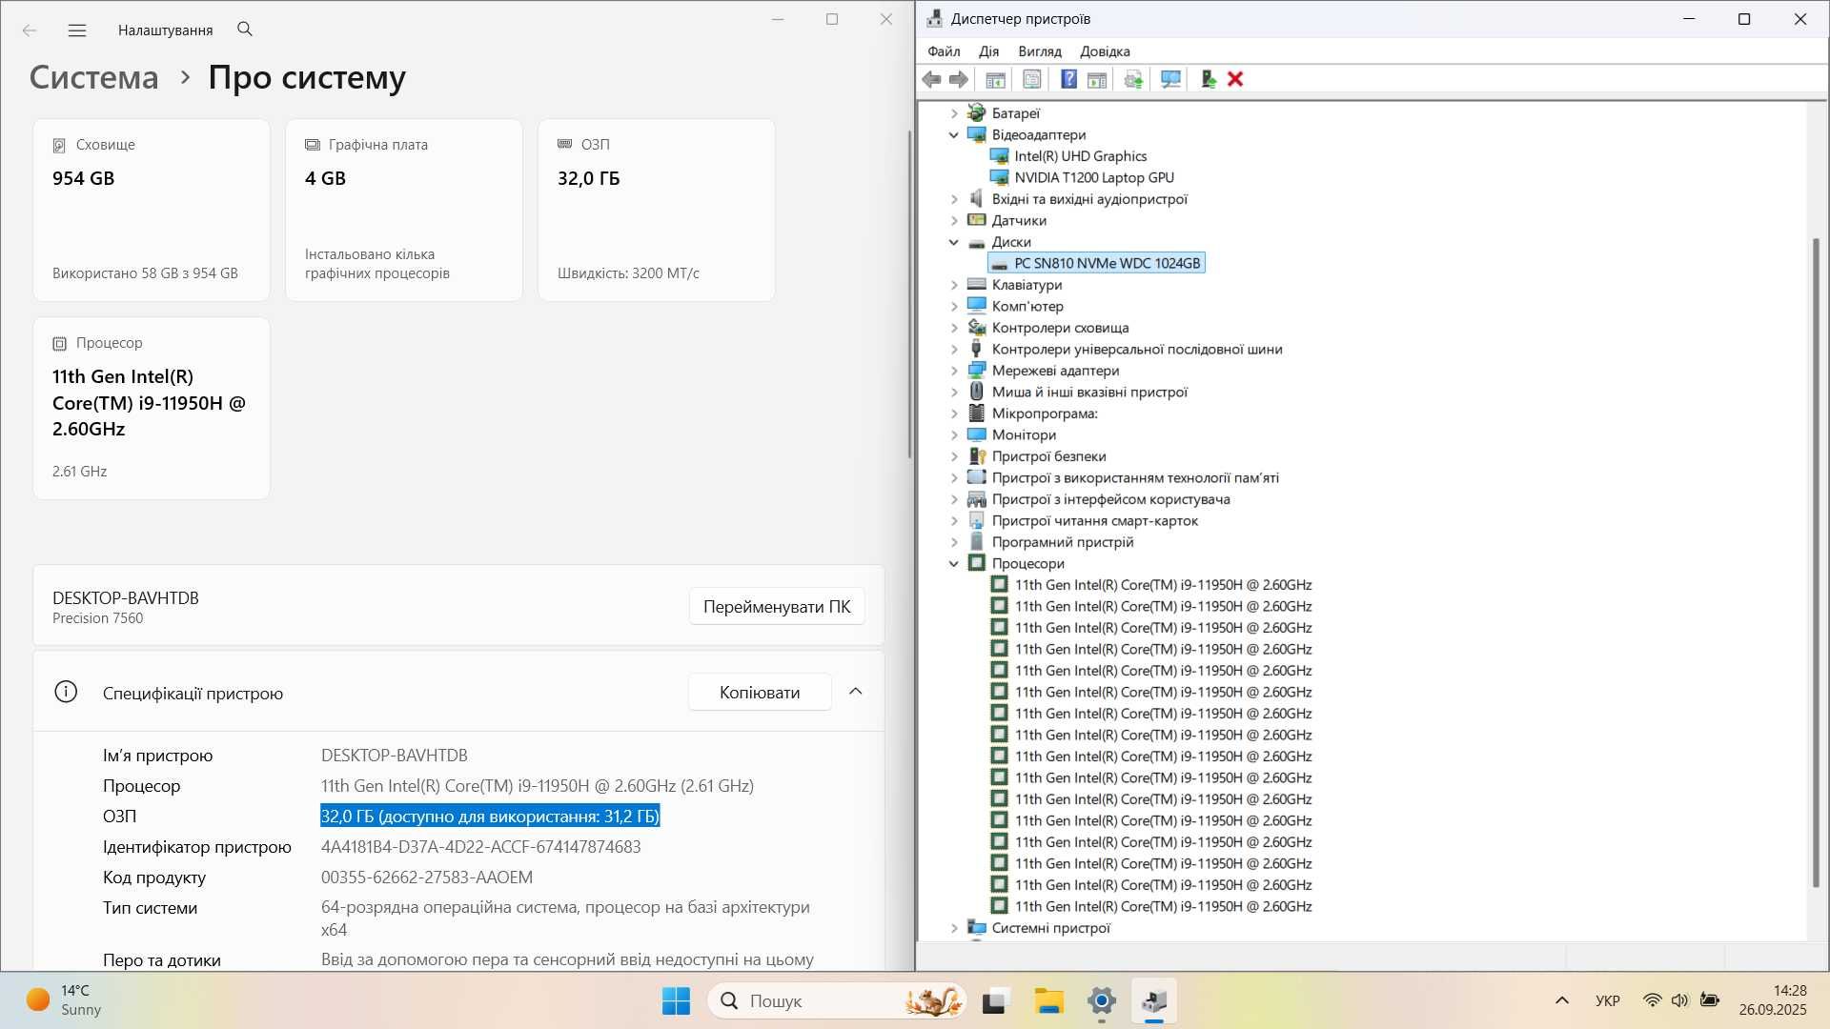Open the Settings hamburger navigation menu
This screenshot has height=1029, width=1830.
[77, 30]
